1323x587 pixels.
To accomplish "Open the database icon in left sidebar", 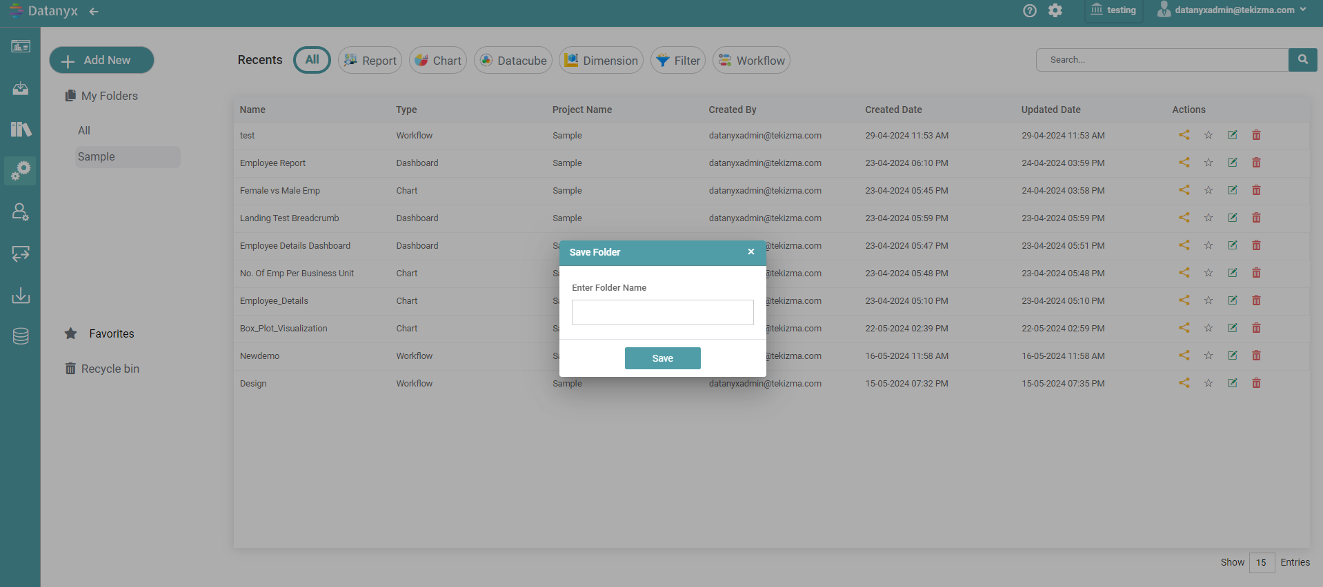I will click(21, 336).
